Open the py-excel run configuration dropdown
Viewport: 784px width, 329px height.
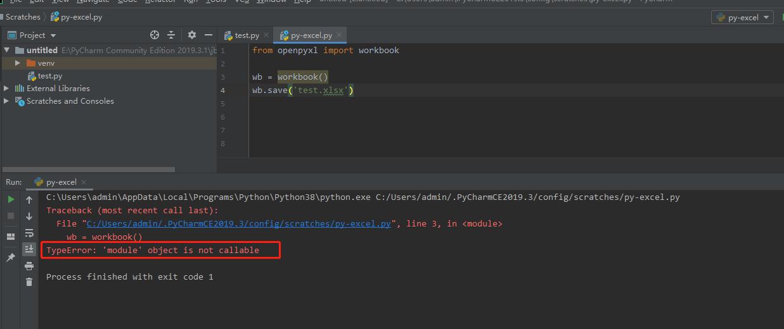point(741,18)
